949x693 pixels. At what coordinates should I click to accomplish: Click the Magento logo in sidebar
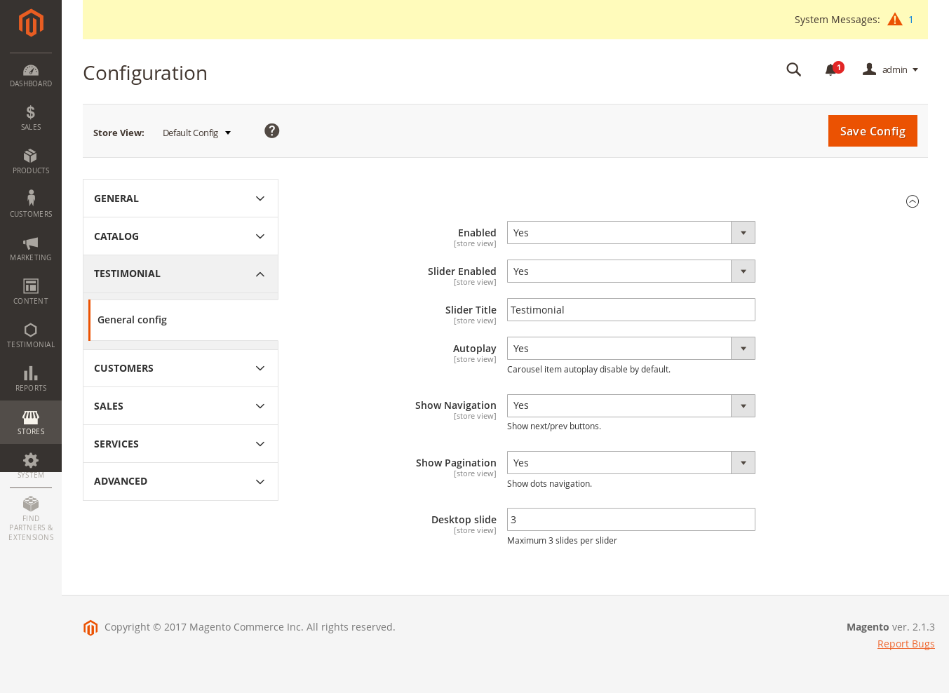click(31, 22)
